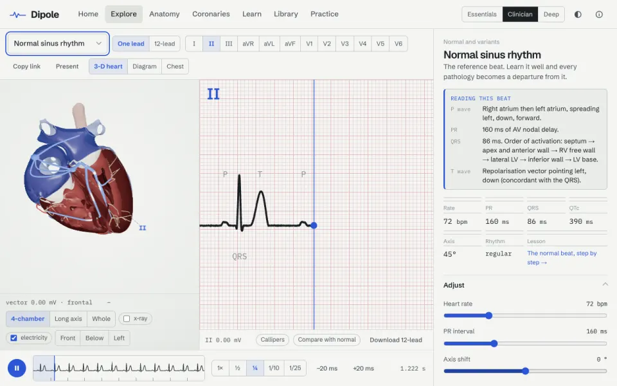This screenshot has width=617, height=386.
Task: Switch to One lead view
Action: [x=130, y=44]
